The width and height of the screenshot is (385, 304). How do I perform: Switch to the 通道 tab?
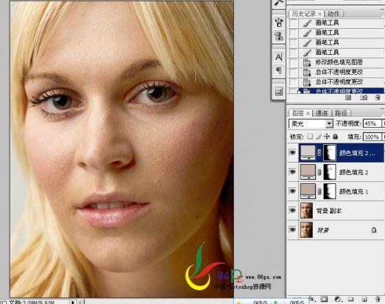[x=322, y=113]
